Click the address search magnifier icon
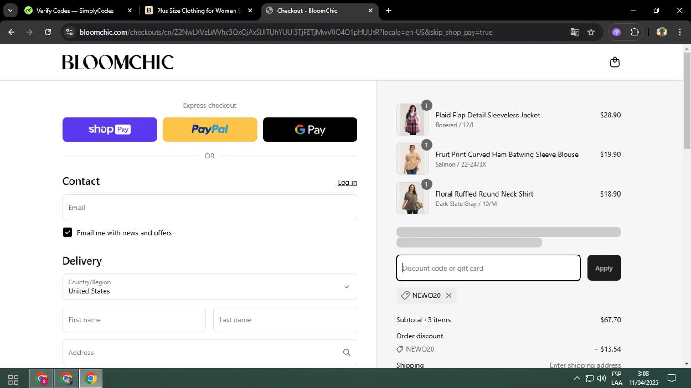Viewport: 691px width, 388px height. pyautogui.click(x=346, y=353)
